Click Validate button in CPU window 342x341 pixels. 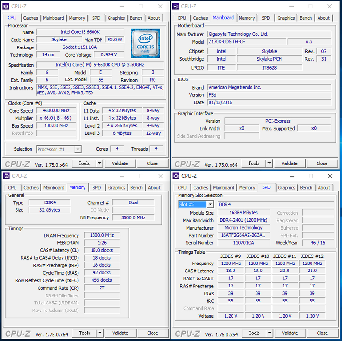[x=120, y=163]
